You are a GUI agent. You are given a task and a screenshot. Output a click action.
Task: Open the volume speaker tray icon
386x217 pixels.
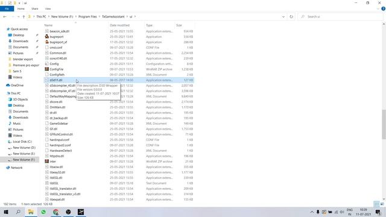tap(342, 212)
